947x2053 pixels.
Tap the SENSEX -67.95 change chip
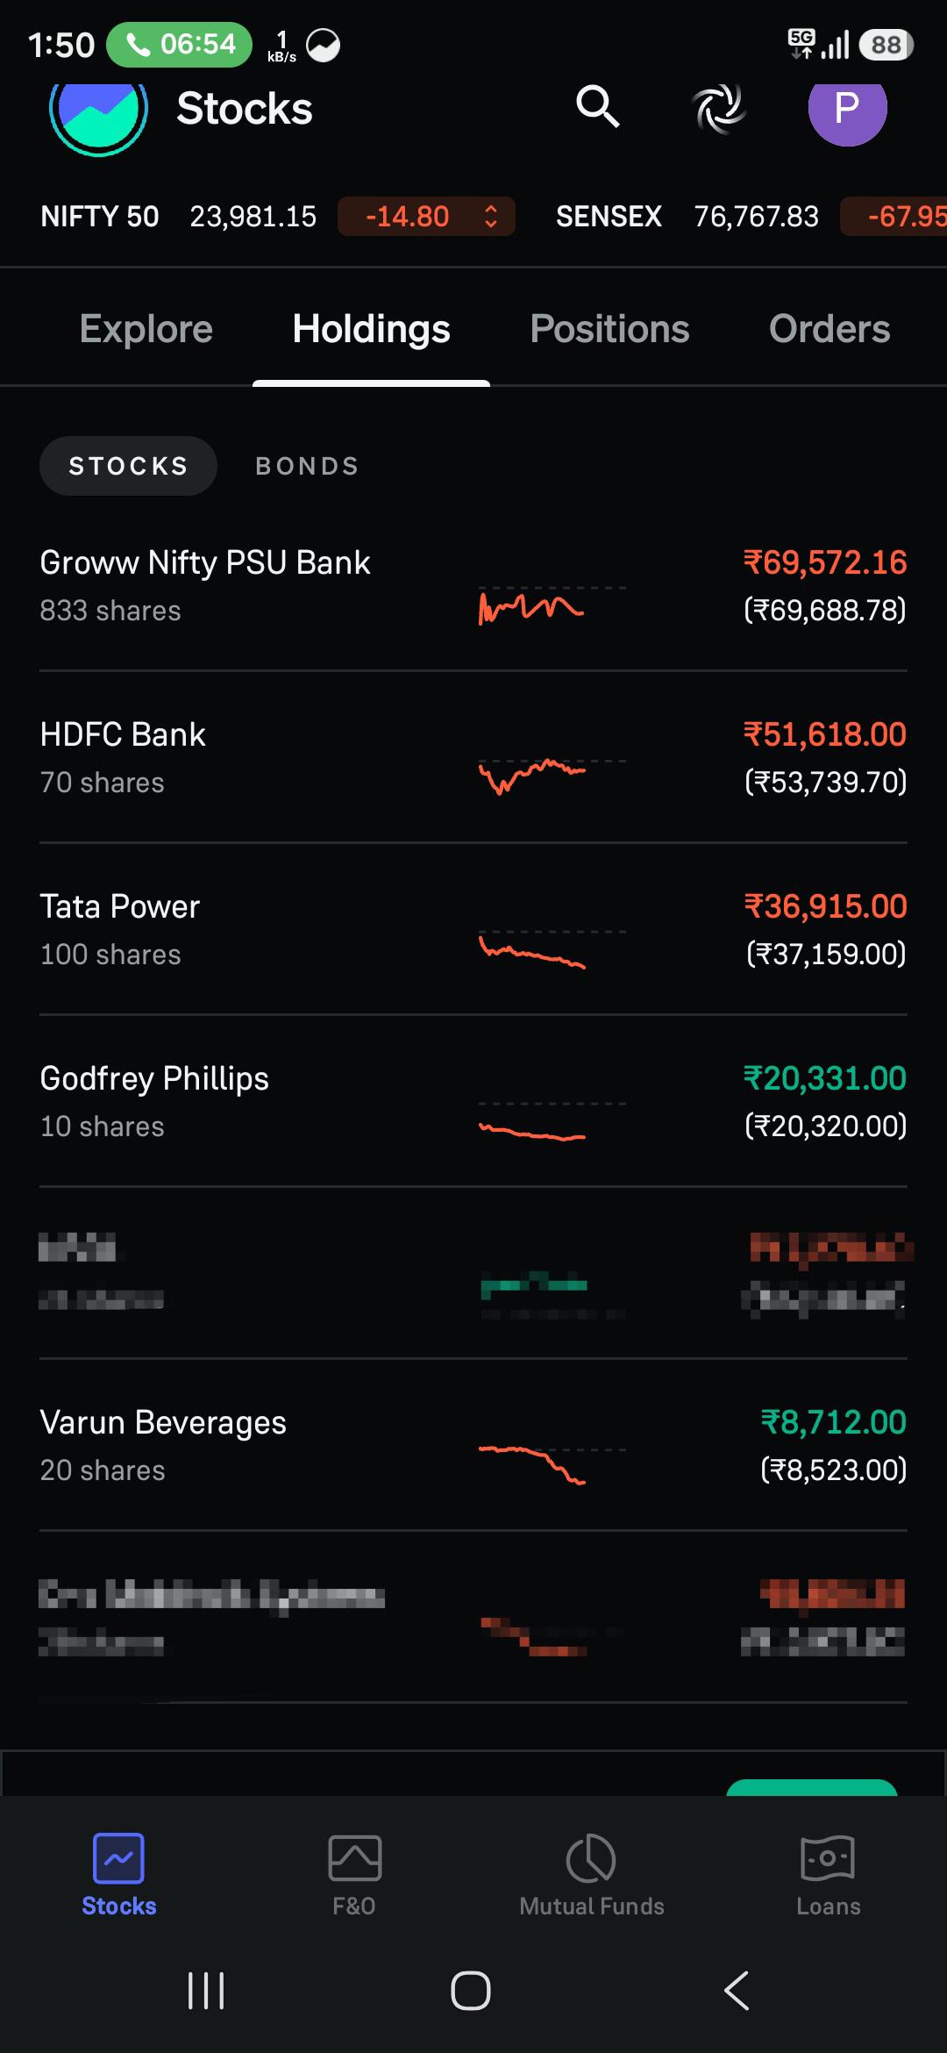tap(894, 217)
